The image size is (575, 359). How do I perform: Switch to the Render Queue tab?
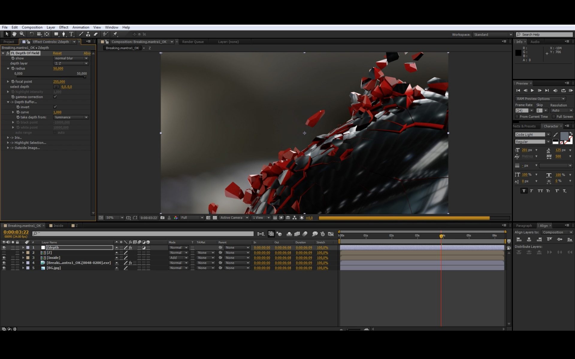tap(193, 42)
